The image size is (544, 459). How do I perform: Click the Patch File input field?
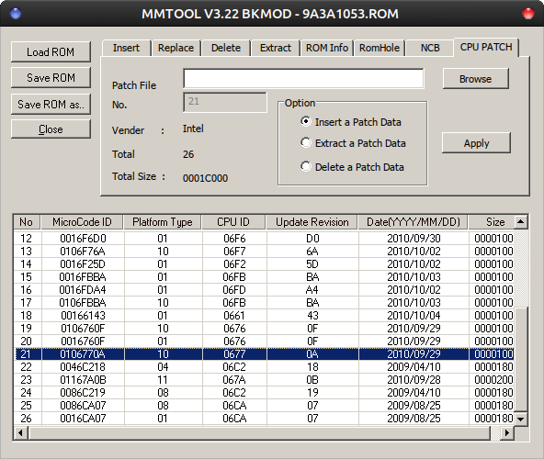[x=303, y=78]
